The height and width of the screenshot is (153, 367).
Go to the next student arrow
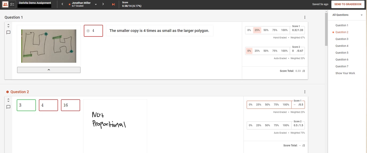103,4
